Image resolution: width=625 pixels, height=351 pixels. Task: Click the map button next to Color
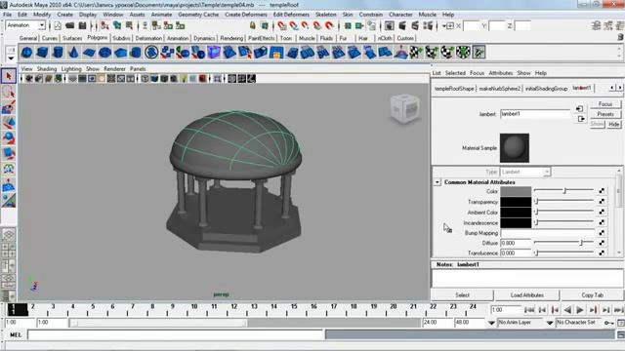[602, 191]
